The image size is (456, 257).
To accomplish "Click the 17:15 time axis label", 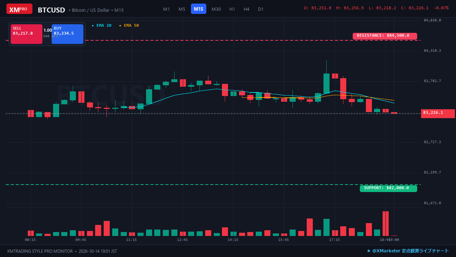I will point(334,240).
